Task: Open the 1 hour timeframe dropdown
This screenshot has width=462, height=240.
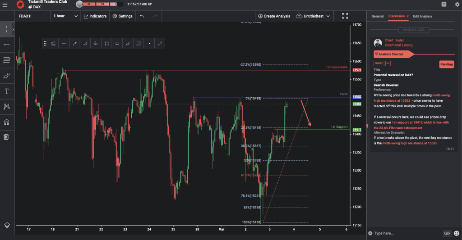Action: [65, 16]
